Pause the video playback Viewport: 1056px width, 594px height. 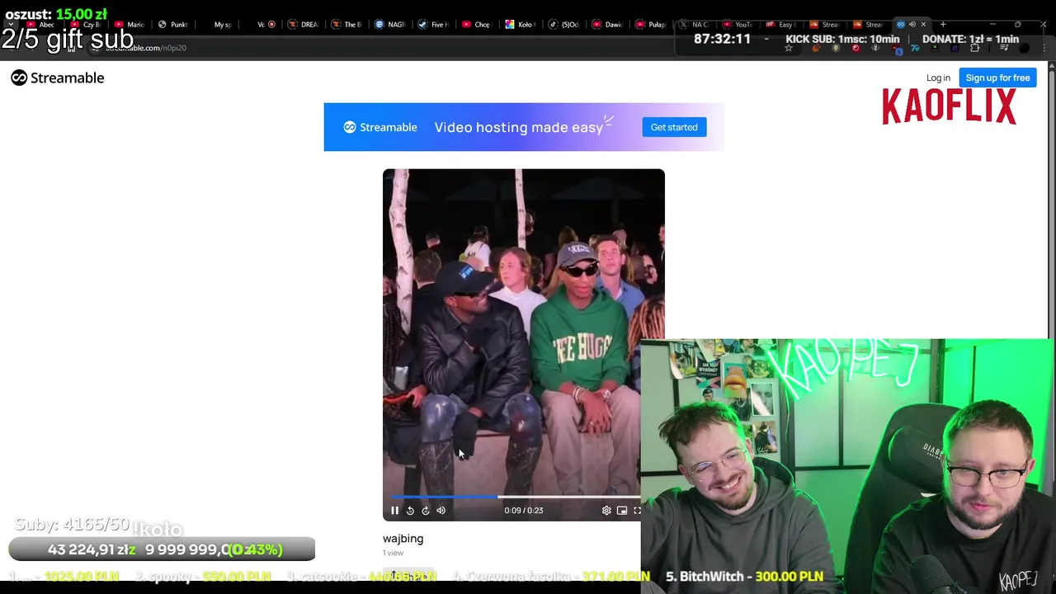394,511
